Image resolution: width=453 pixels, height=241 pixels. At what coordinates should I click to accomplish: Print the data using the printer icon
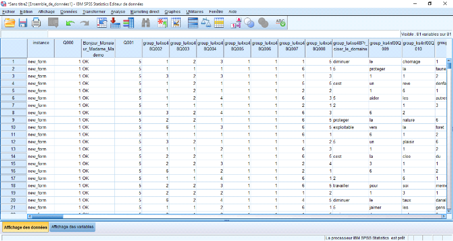[x=36, y=23]
